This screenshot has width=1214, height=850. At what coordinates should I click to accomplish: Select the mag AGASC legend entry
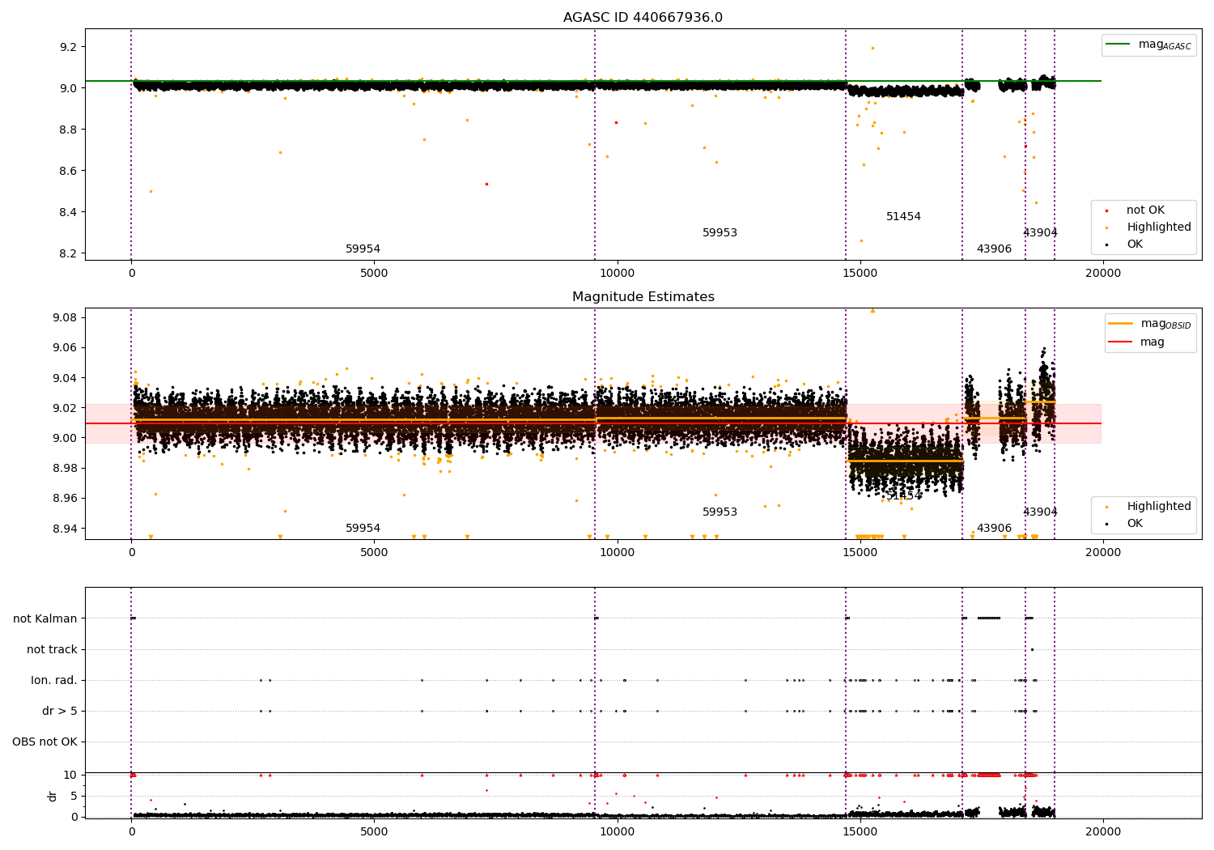(1149, 45)
